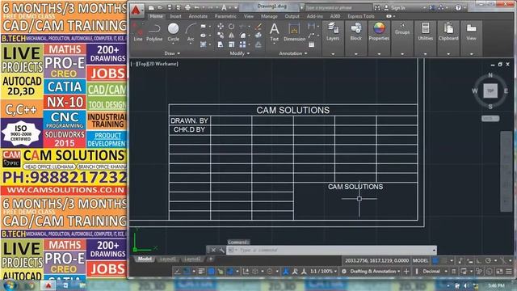Select the Polyline tool
This screenshot has height=291, width=517.
pyautogui.click(x=154, y=32)
